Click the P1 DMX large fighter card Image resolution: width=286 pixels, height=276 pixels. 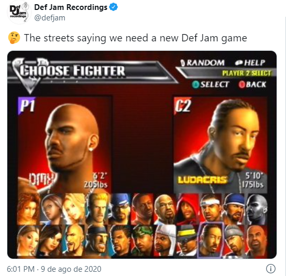click(64, 145)
